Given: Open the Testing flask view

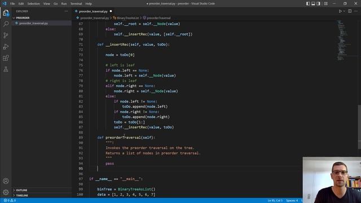Looking at the screenshot, I should coord(6,69).
